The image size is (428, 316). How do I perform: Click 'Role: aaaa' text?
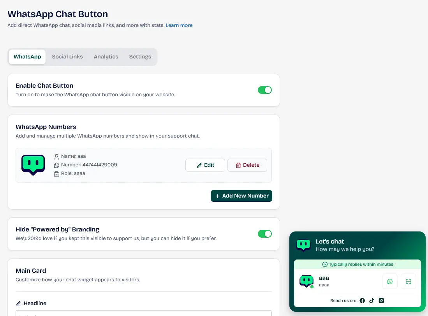(73, 173)
